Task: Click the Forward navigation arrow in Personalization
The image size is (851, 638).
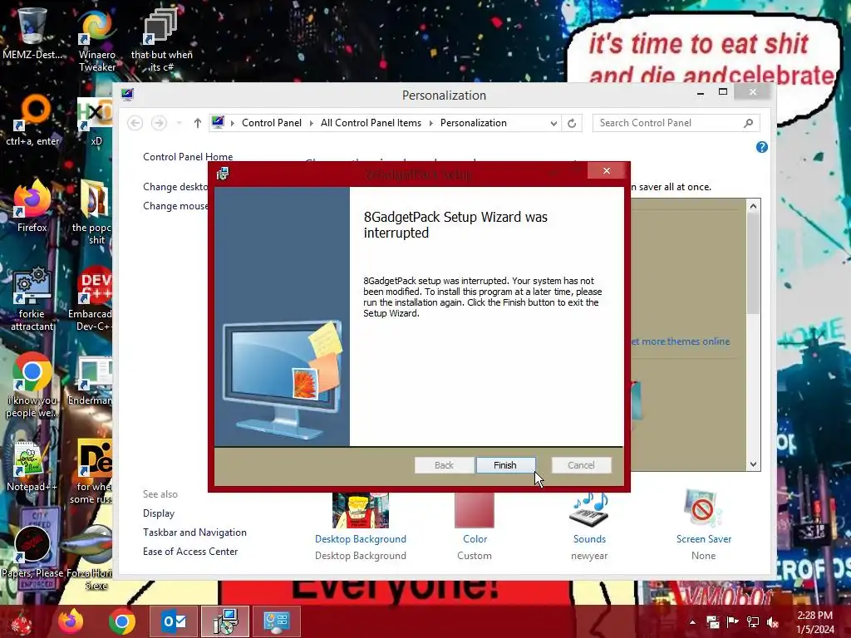Action: point(159,123)
